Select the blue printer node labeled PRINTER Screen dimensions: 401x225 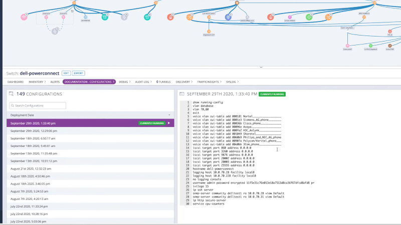(85, 17)
